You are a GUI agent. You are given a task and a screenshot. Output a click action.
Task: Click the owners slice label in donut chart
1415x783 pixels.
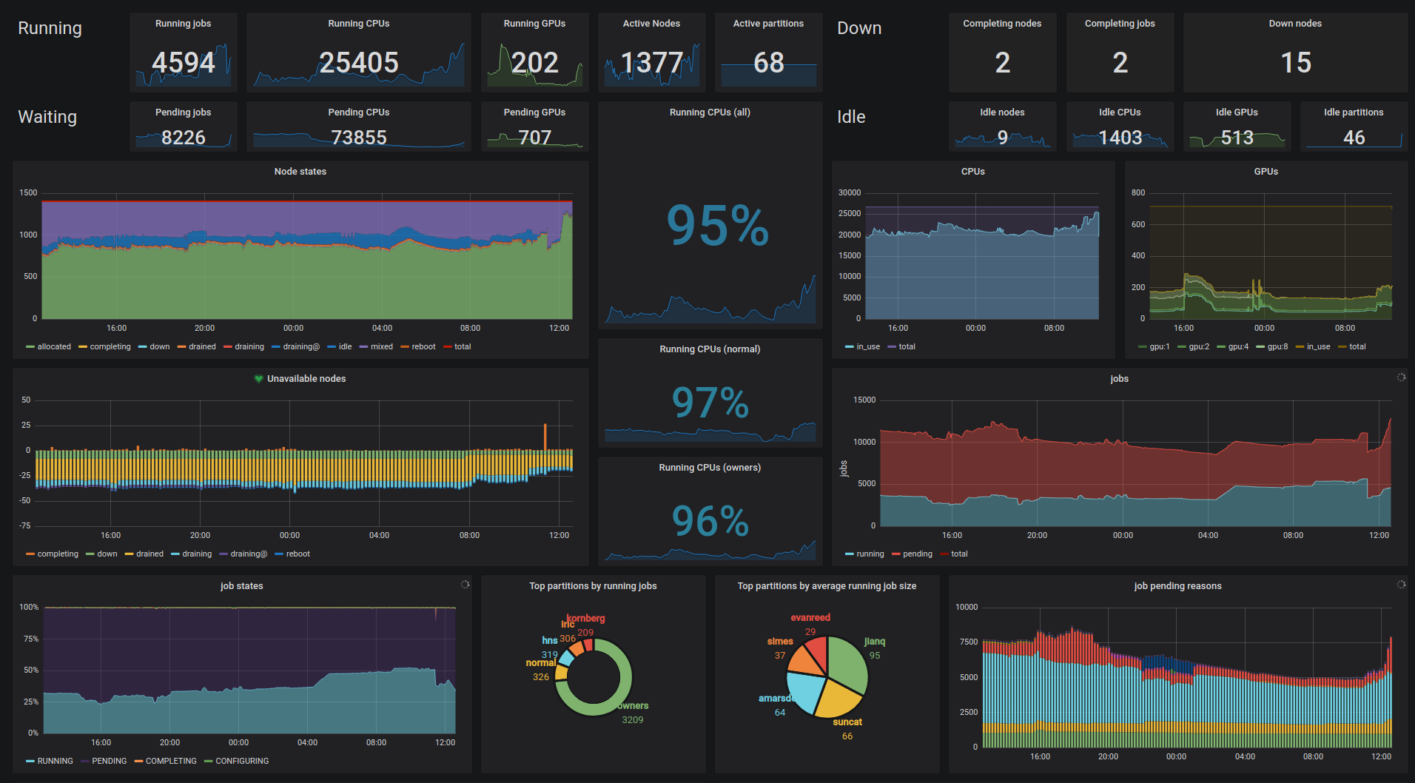tap(633, 706)
